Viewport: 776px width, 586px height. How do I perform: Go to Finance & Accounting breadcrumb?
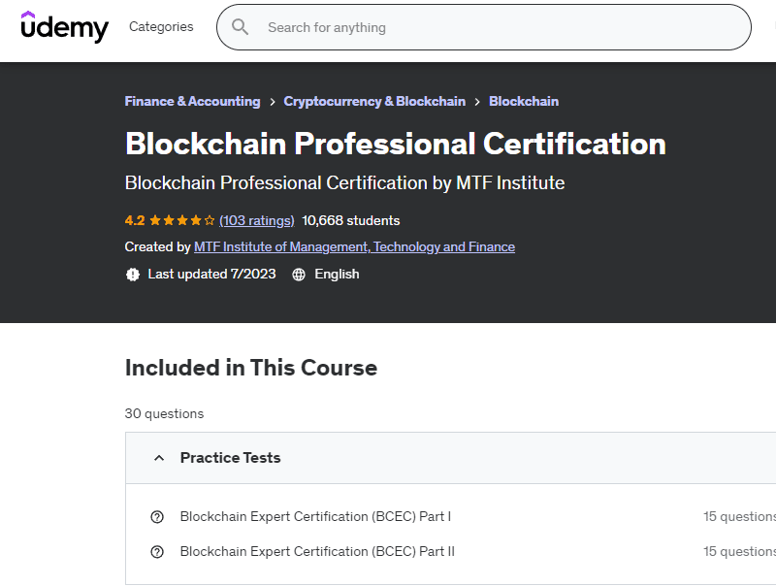(192, 101)
